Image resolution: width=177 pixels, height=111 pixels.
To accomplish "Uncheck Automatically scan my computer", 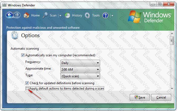I will coord(23,55).
